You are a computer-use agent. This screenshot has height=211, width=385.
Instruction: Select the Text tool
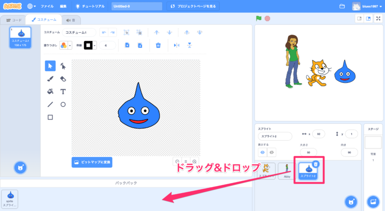(x=63, y=91)
